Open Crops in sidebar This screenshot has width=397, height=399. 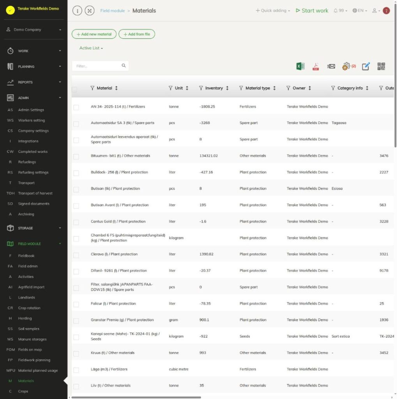(x=23, y=391)
